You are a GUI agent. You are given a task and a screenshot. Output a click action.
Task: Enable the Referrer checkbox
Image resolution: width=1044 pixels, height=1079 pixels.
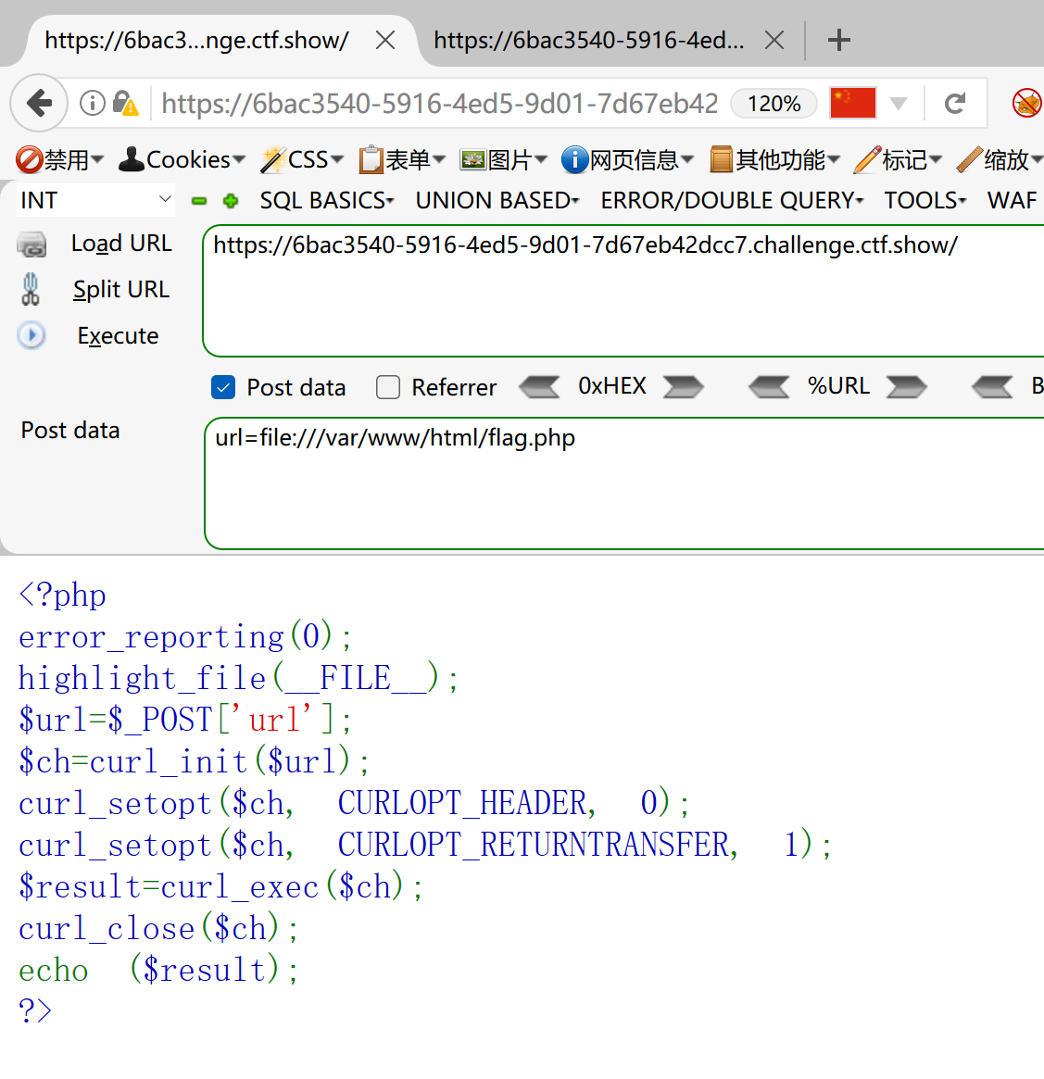388,387
